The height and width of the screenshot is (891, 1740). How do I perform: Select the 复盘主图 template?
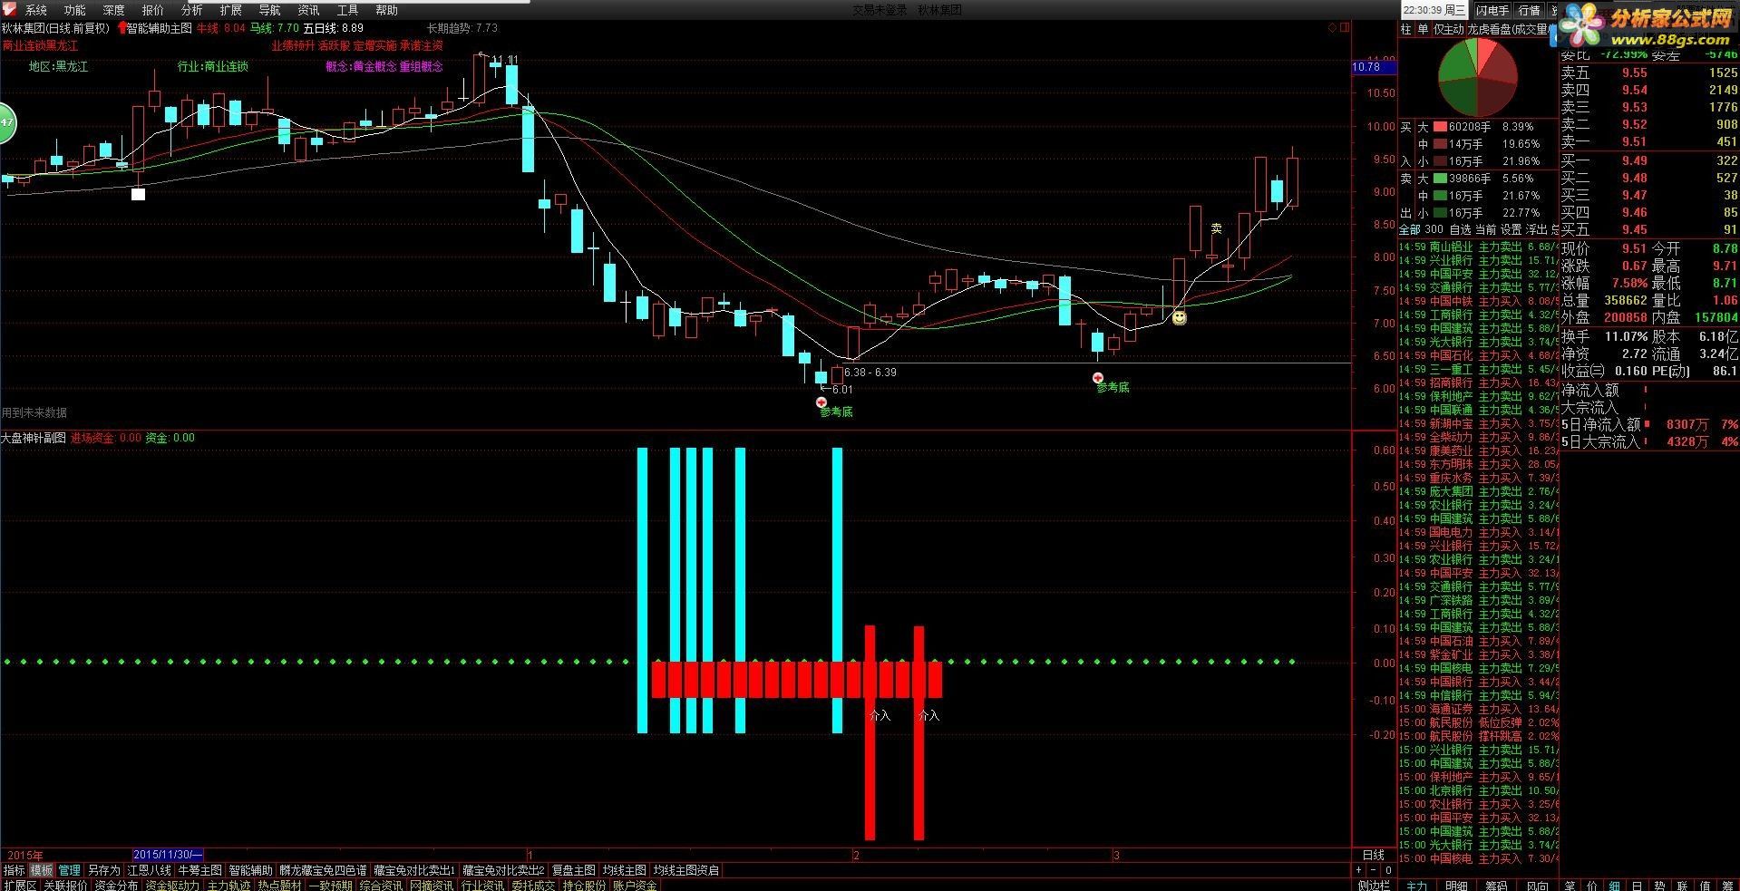point(574,870)
